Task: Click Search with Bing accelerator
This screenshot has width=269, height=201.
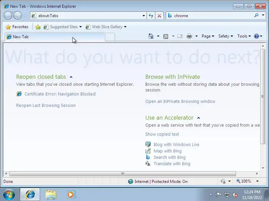Action: click(x=169, y=157)
